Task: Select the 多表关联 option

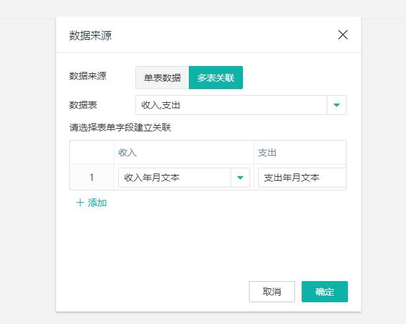Action: 216,78
